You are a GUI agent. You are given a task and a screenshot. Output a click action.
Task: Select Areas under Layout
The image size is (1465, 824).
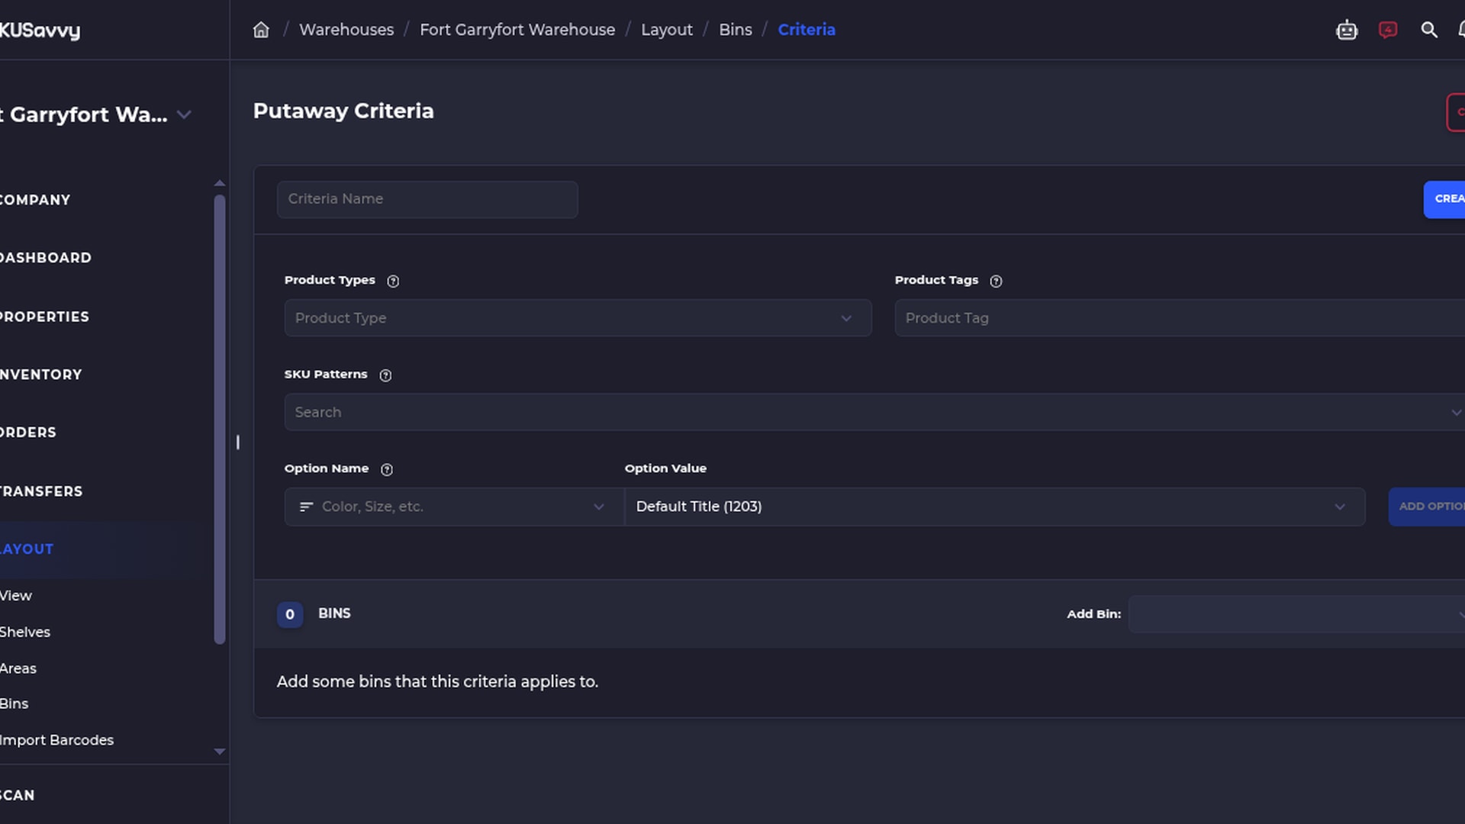18,668
